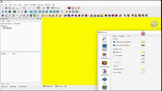162x91 pixels.
Task: Select Color gradient radio button
Action: pos(114,56)
